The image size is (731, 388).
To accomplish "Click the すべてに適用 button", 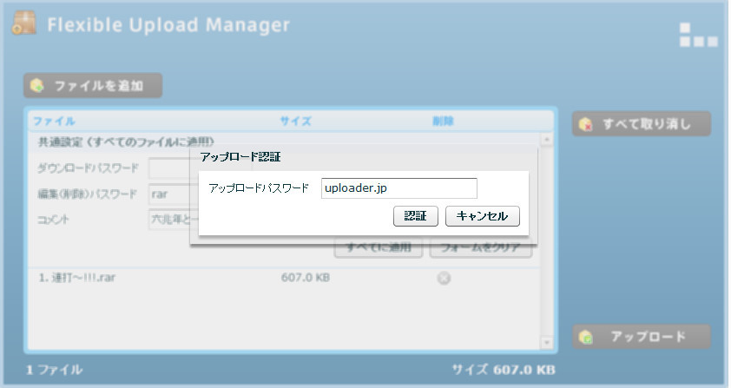I will (378, 247).
